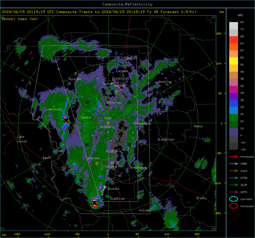This screenshot has width=255, height=238.
Task: Click the Lacombe city label
Action: click(122, 71)
